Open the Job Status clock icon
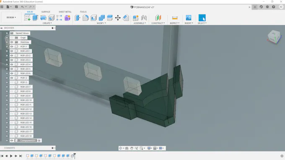Screen dimensions: 285x160 tap(267, 7)
